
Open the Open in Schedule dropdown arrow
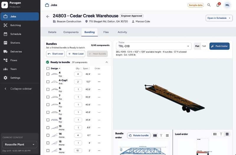click(230, 18)
